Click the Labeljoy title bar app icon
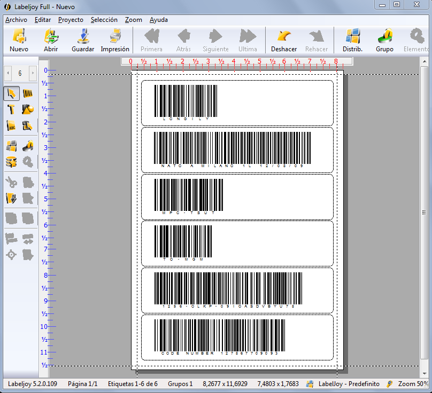 (7, 6)
